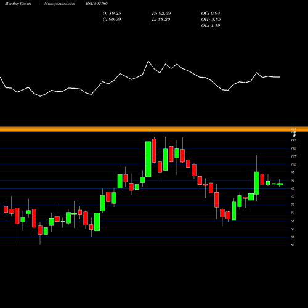Click the open value "O: 89.25"
Viewport: 308px width, 308px height.
(x=111, y=14)
